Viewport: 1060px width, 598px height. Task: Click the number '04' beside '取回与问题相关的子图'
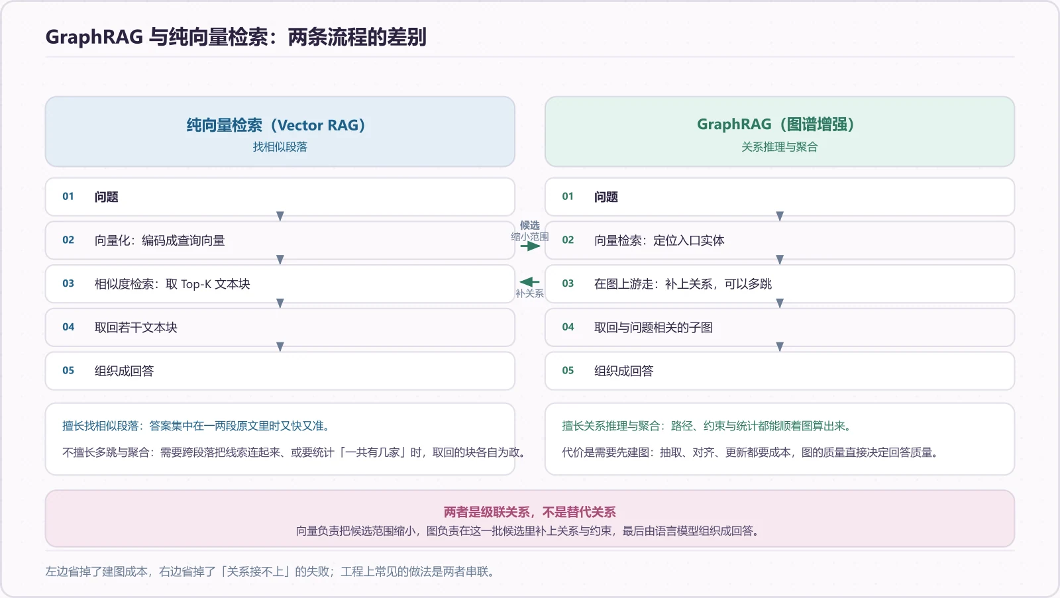coord(568,327)
